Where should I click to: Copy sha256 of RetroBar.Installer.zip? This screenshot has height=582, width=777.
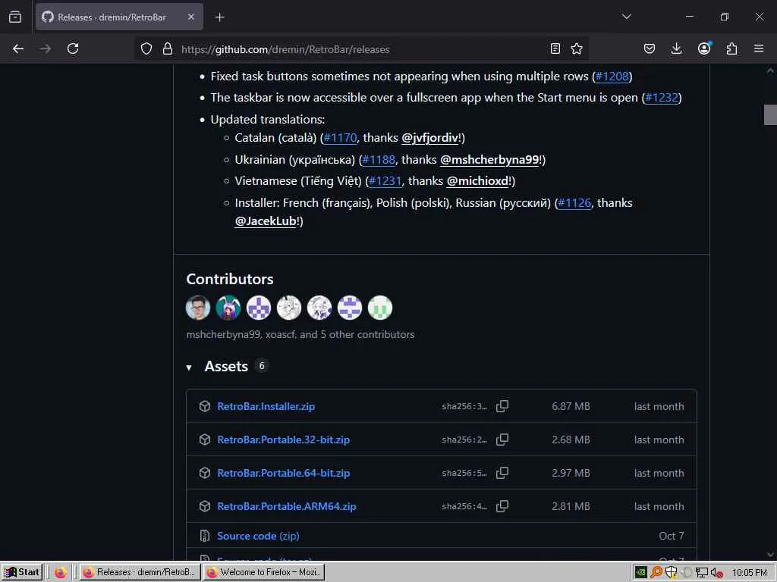(502, 406)
